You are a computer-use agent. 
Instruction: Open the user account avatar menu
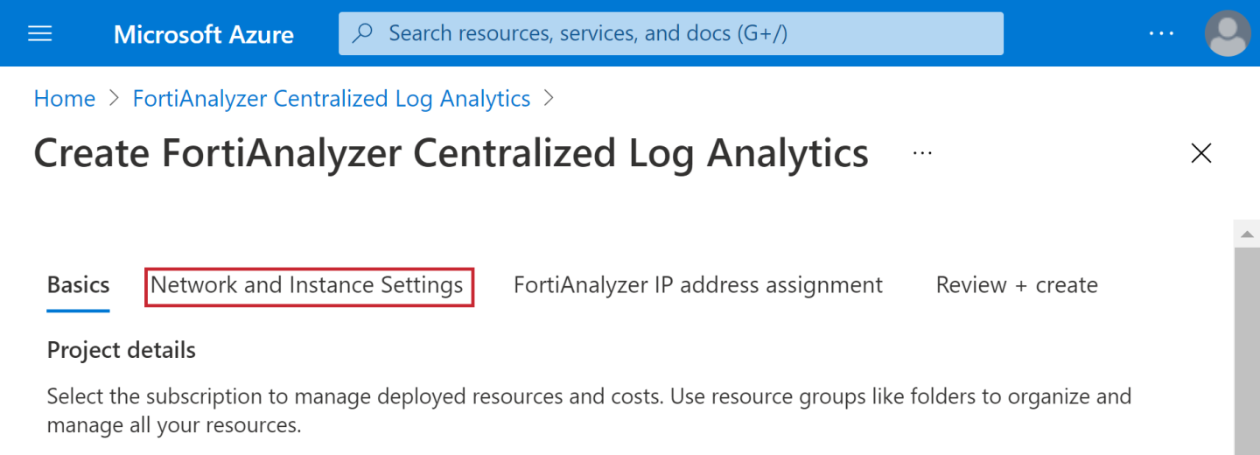[1227, 33]
